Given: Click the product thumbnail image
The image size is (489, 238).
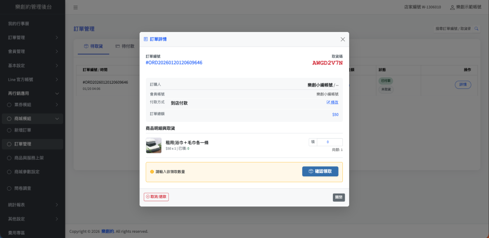Looking at the screenshot, I should pos(153,145).
